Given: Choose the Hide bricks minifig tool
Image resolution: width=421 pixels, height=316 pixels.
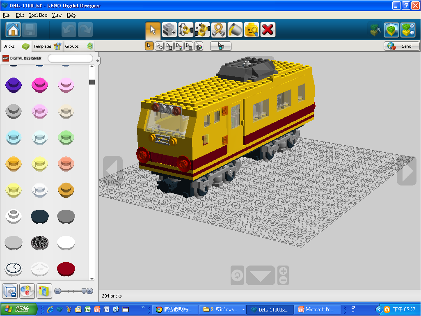Looking at the screenshot, I should point(251,30).
